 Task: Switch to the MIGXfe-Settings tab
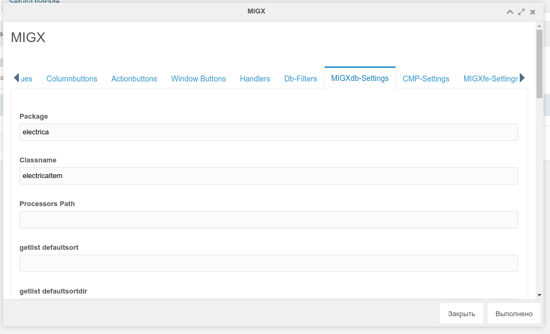(x=491, y=78)
